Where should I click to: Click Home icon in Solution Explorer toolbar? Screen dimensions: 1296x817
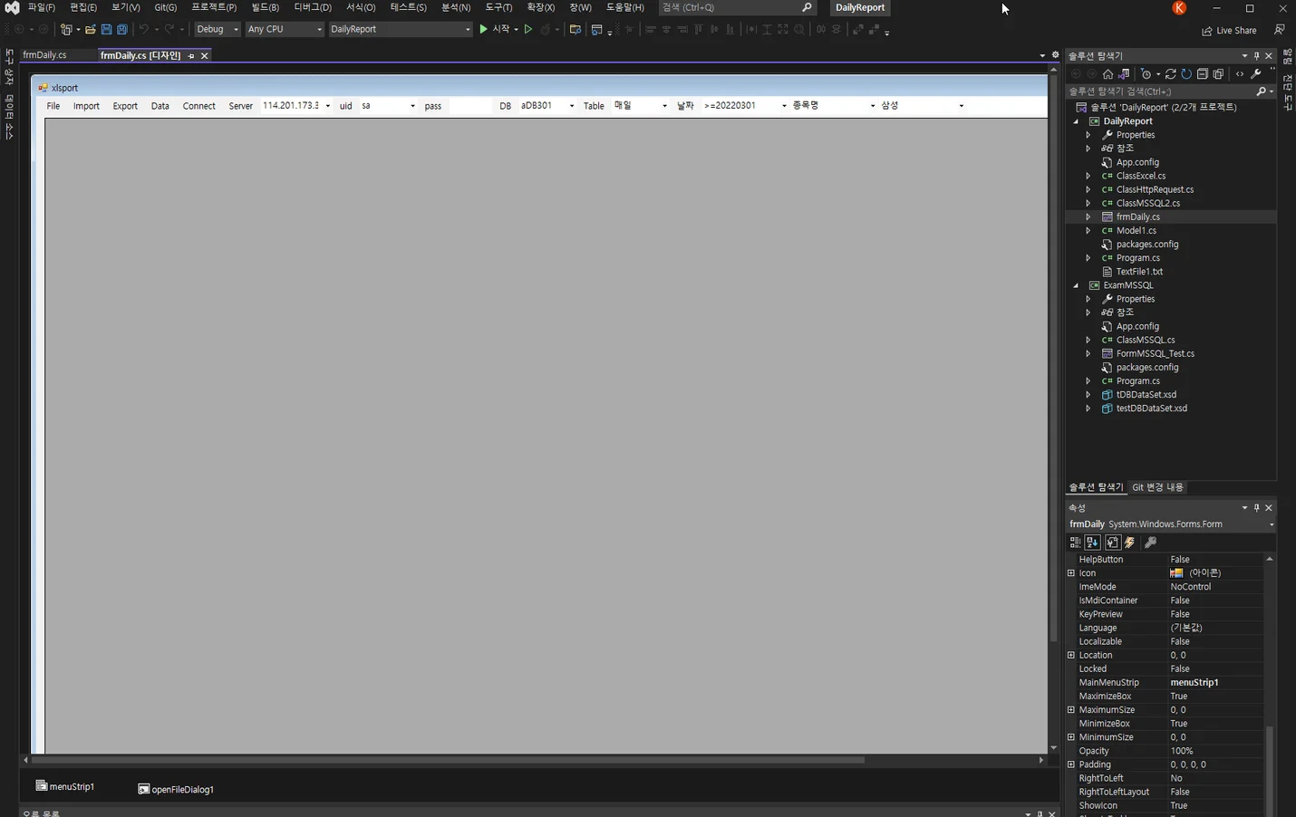(x=1107, y=73)
